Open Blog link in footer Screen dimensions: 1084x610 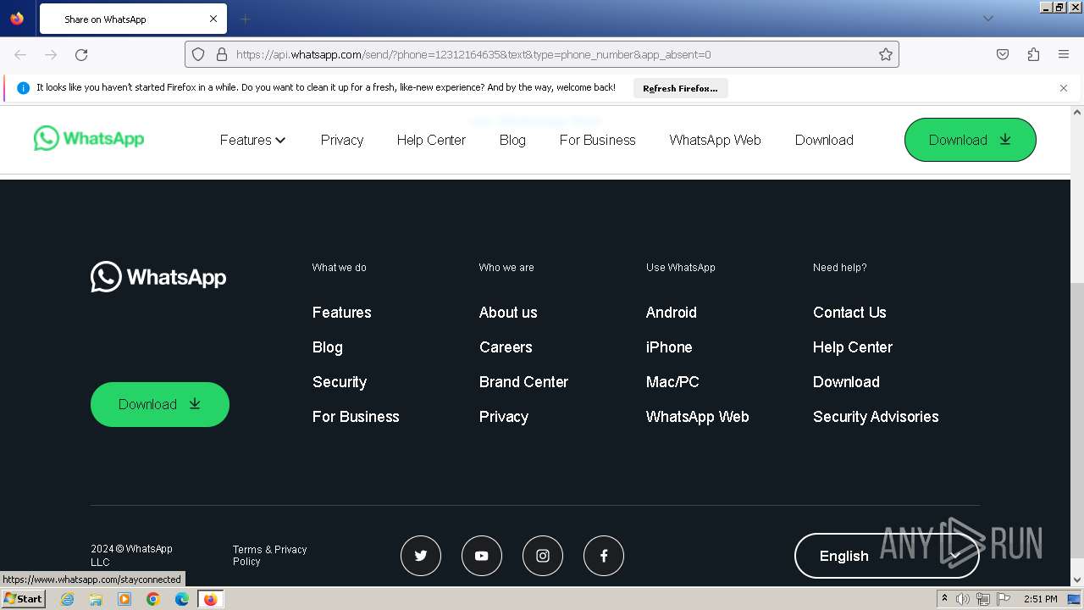328,347
